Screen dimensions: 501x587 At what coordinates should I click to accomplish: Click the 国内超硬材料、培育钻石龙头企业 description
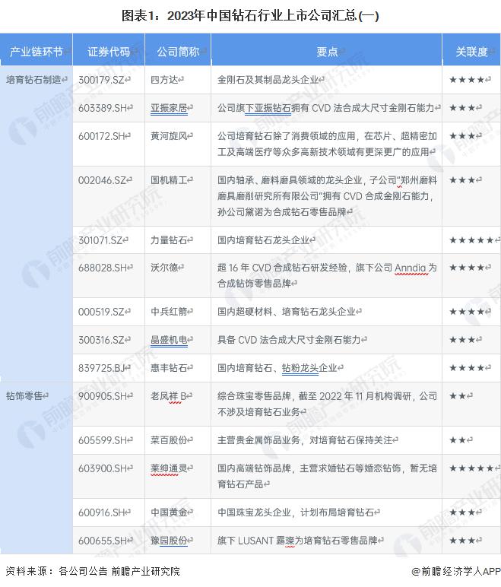[x=287, y=312]
